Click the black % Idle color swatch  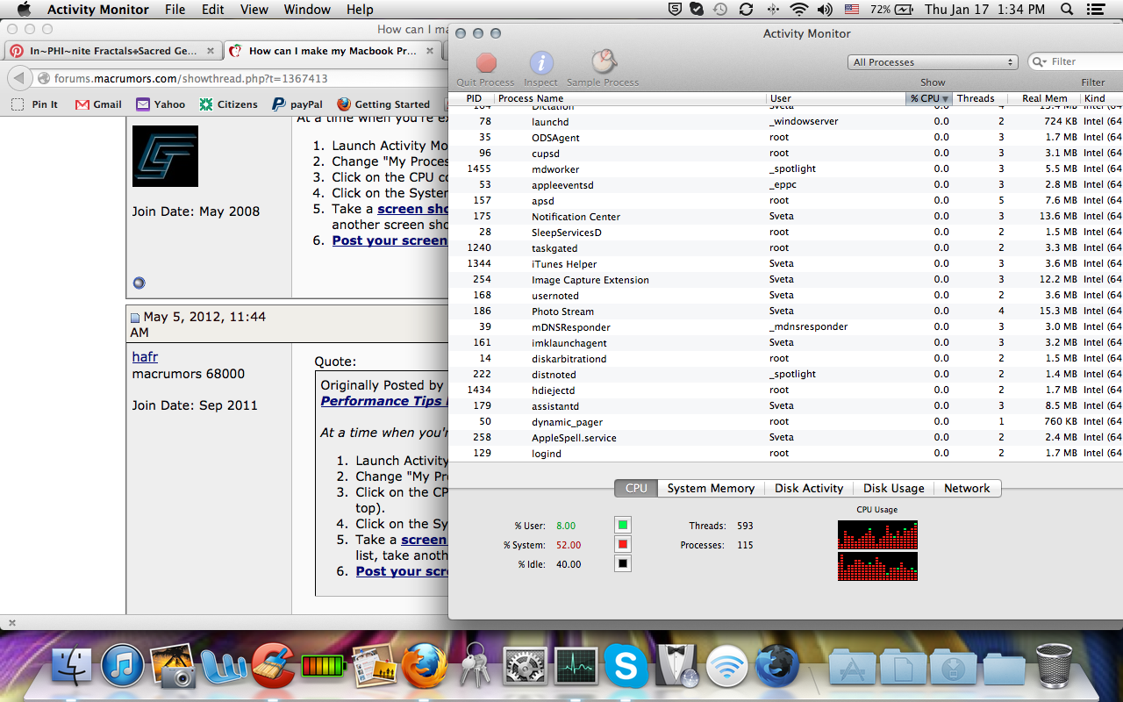coord(623,564)
